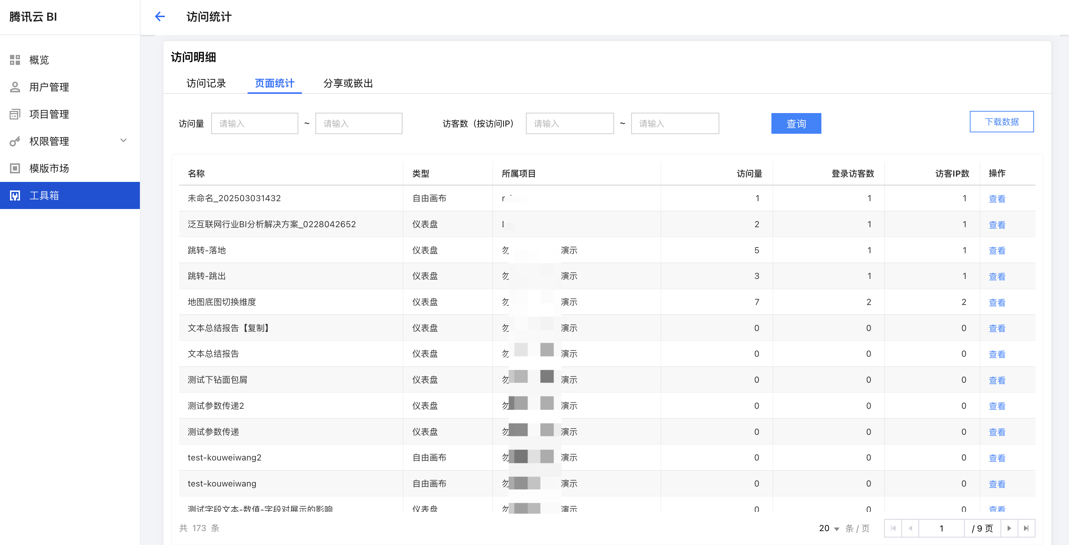
Task: Open the 概览 overview icon
Action: pos(15,60)
